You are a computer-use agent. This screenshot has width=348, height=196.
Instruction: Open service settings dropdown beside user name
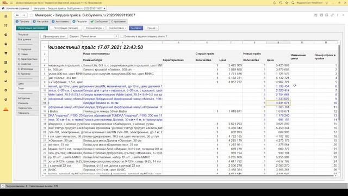pyautogui.click(x=327, y=3)
